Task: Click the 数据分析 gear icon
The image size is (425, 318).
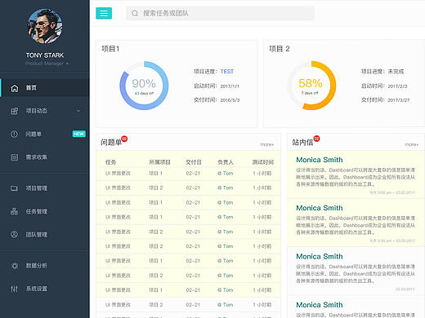Action: click(15, 266)
